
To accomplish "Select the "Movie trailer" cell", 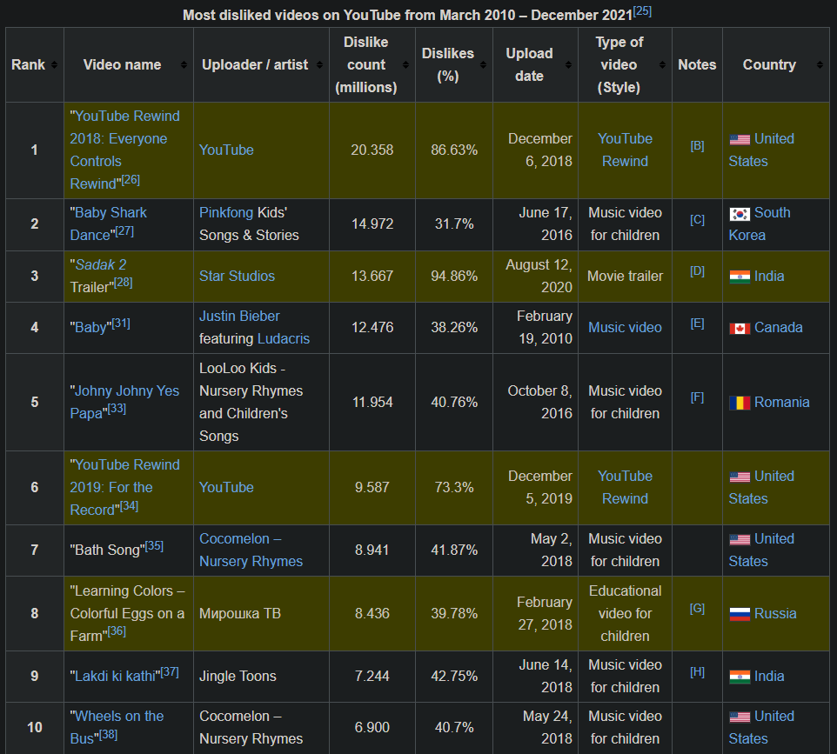I will point(625,276).
